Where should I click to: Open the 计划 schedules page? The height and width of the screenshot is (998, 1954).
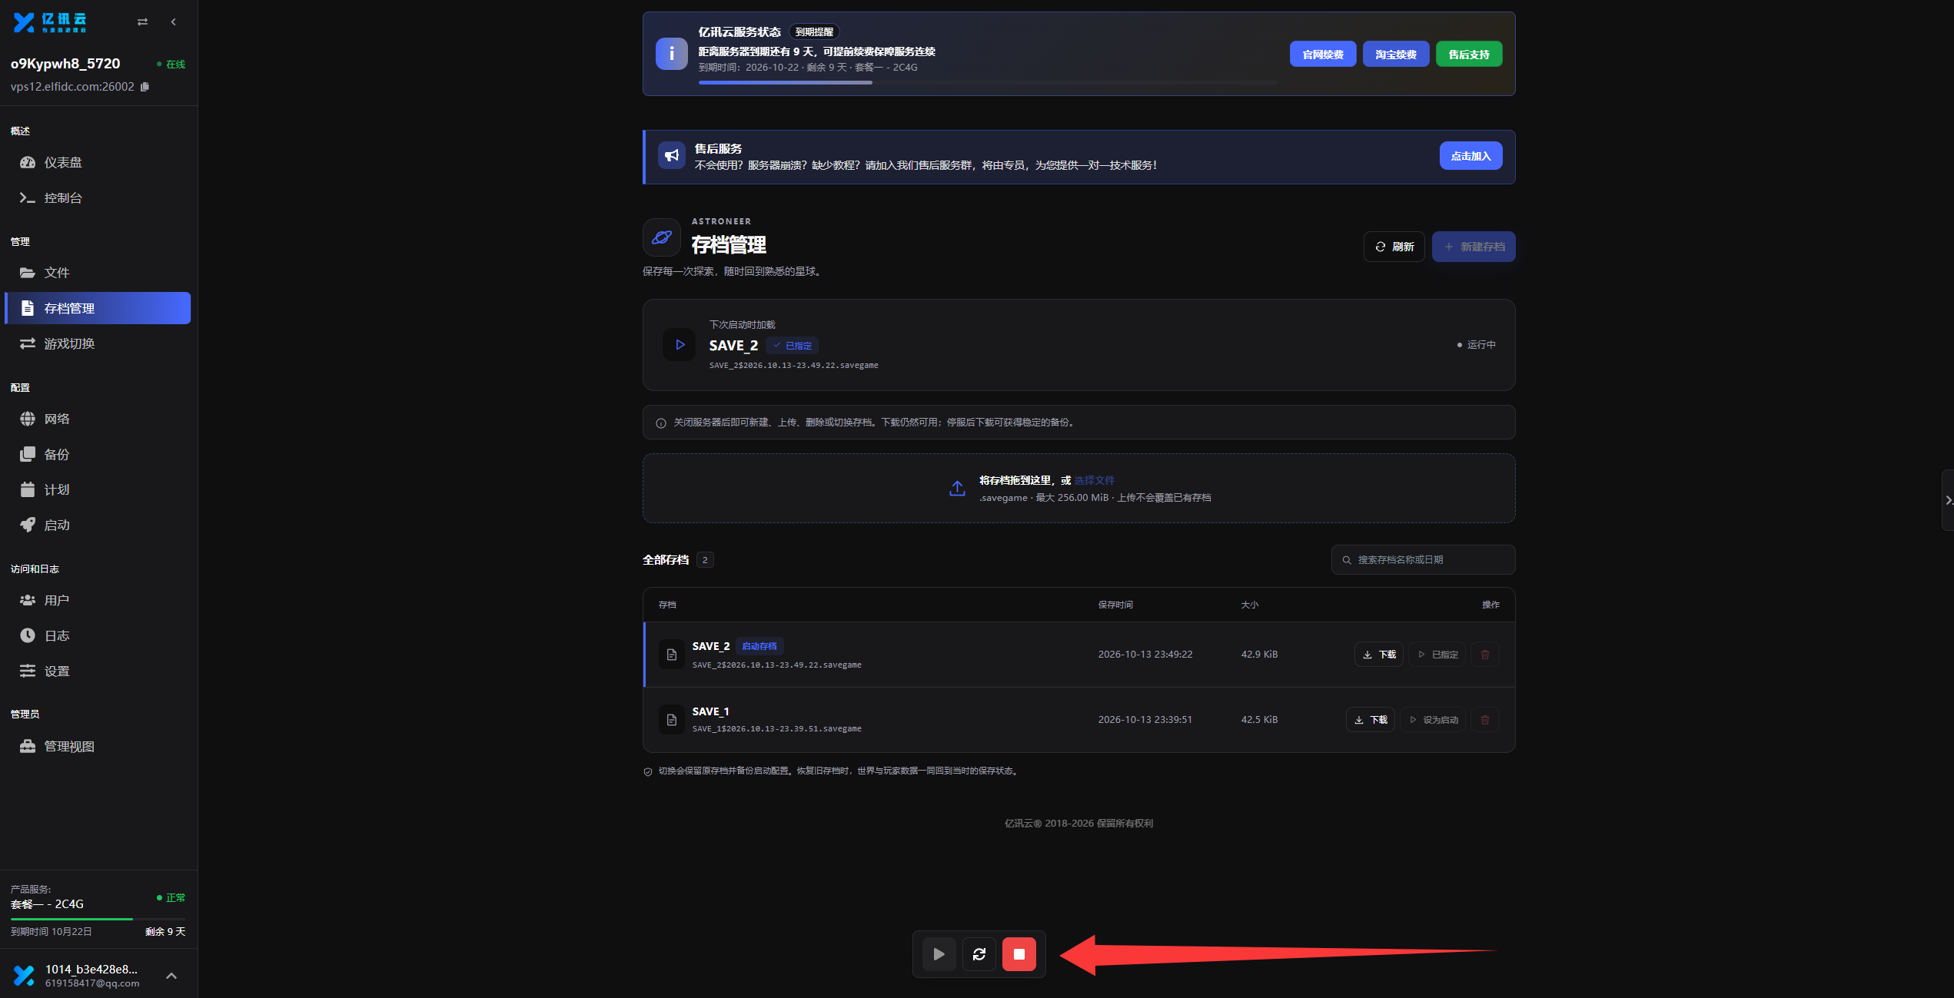[x=98, y=489]
